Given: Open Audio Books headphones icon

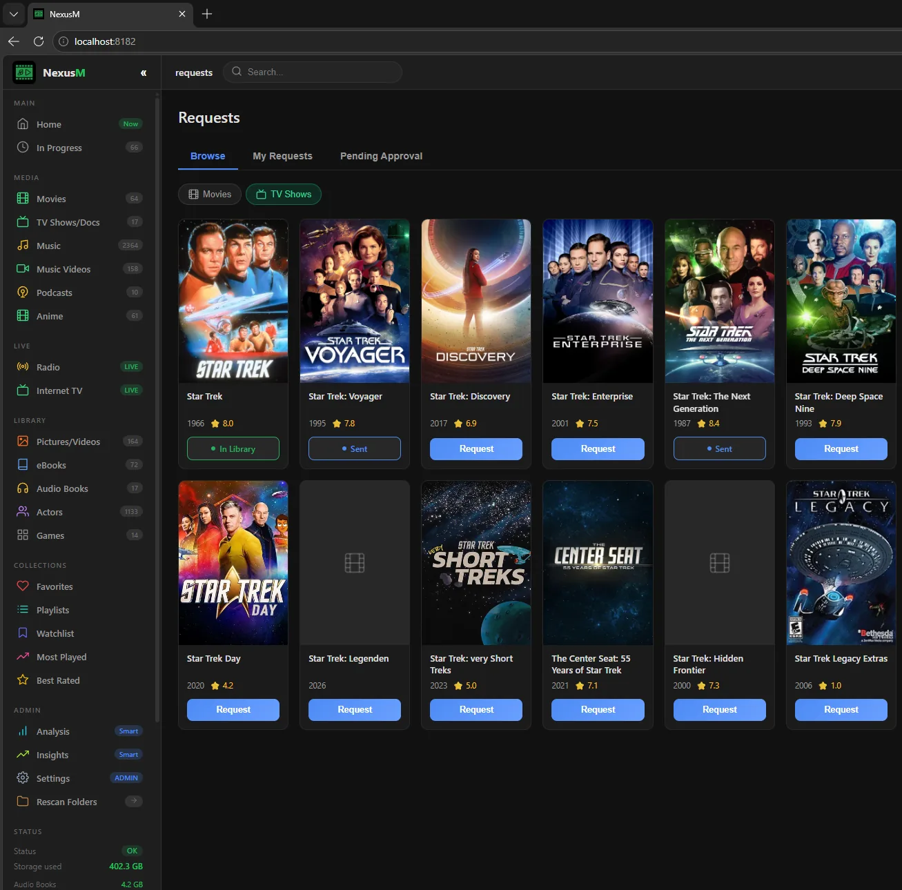Looking at the screenshot, I should (23, 488).
